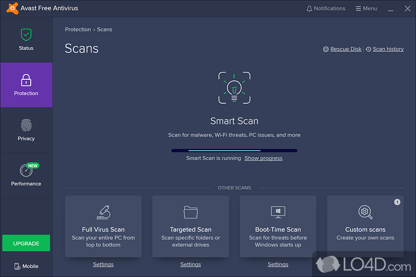
Task: Click the Targeted Scan folder icon
Action: 190,212
